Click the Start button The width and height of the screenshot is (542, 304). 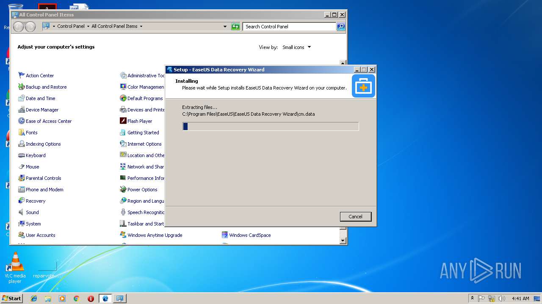(12, 299)
